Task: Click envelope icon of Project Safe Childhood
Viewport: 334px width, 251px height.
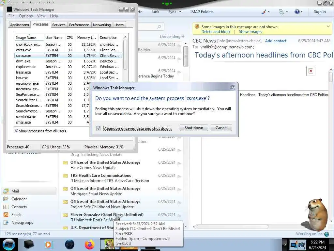Action: pos(65,202)
